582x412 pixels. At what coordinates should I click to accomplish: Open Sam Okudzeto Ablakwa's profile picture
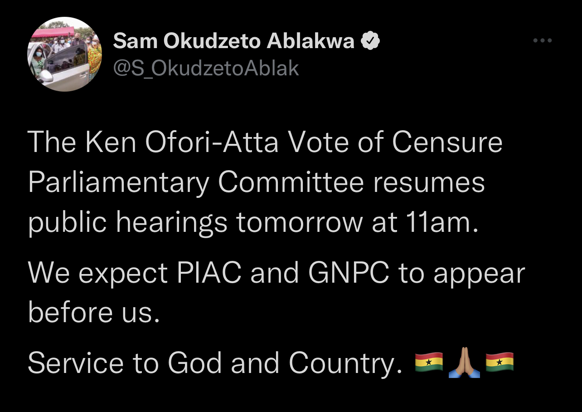64,54
